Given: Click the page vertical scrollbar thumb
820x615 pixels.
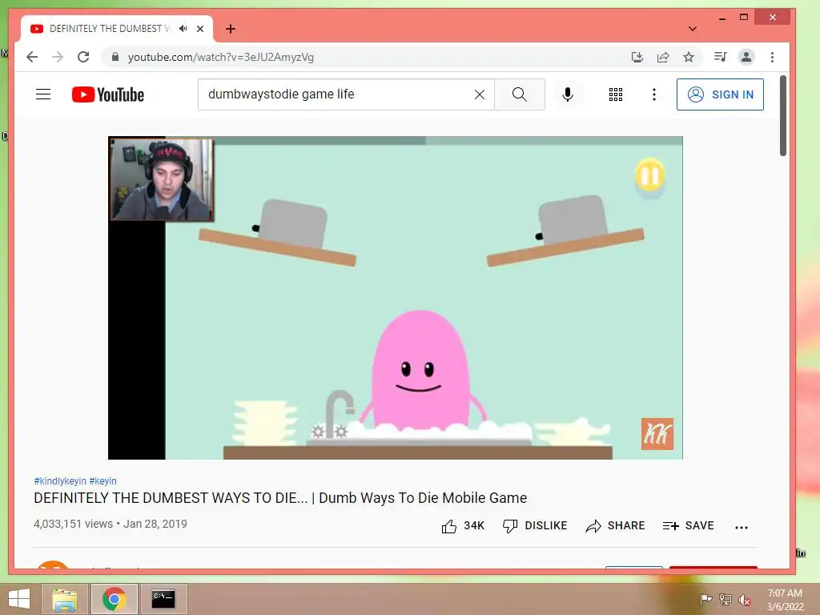Looking at the screenshot, I should pyautogui.click(x=783, y=115).
